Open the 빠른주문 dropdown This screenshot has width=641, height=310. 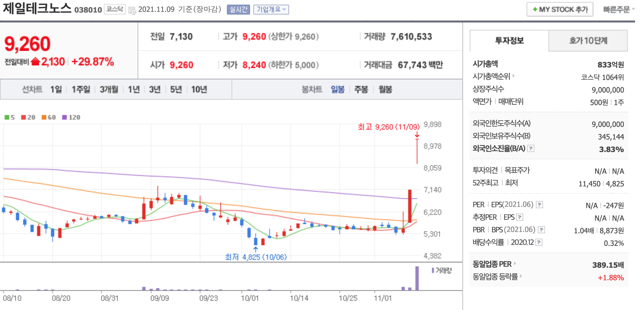pos(619,10)
